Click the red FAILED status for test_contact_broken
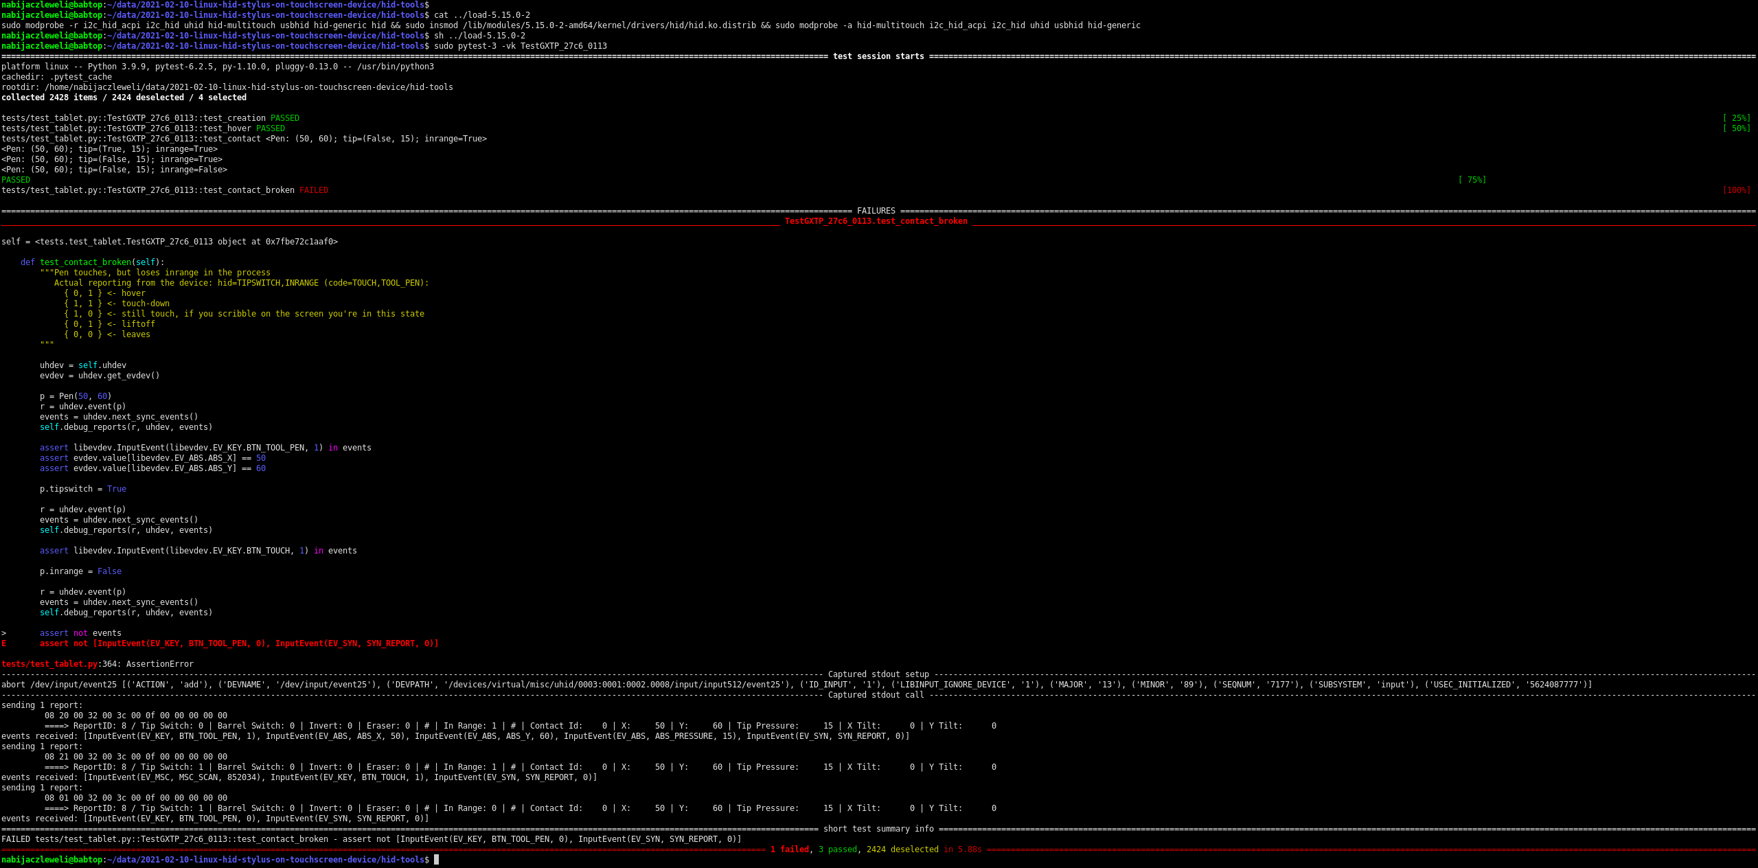Image resolution: width=1758 pixels, height=868 pixels. click(x=314, y=190)
